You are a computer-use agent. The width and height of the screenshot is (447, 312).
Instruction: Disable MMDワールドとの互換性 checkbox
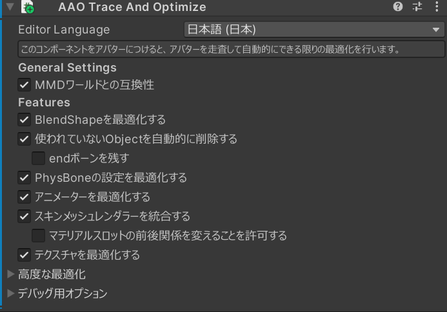coord(25,84)
